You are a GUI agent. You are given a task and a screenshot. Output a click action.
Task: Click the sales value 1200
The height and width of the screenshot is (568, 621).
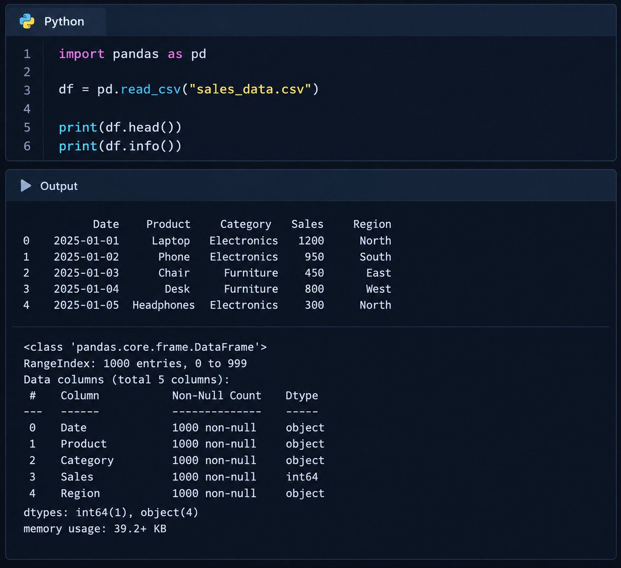tap(311, 241)
